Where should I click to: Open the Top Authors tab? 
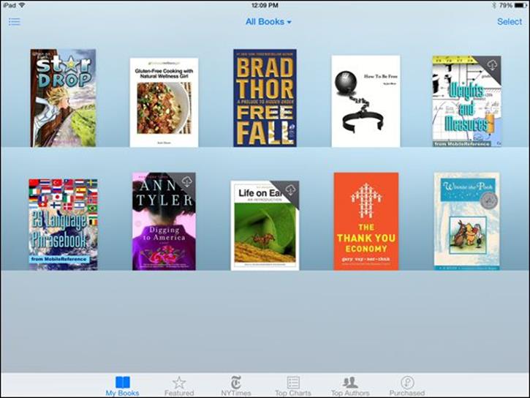point(350,386)
